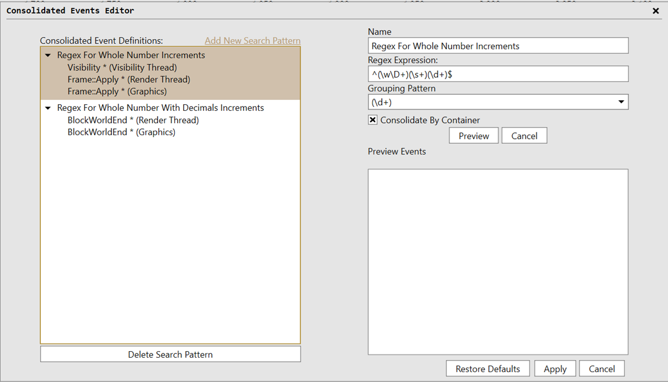Click Cancel next to Preview button

pyautogui.click(x=524, y=136)
